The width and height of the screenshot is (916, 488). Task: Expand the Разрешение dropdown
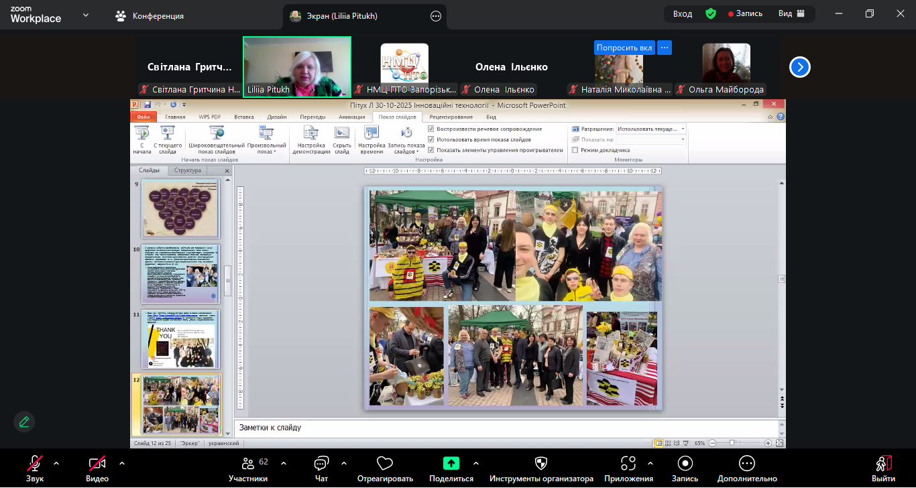[x=683, y=129]
